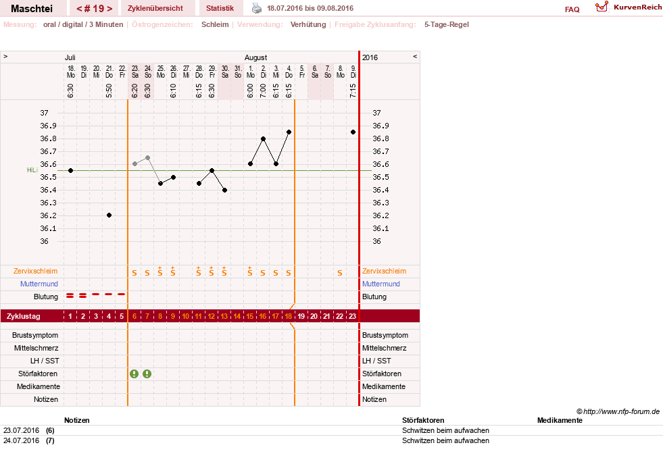Click the Zervixschleim S+ symbol for cycle day 8
Screen dimensions: 663x460
tap(159, 272)
